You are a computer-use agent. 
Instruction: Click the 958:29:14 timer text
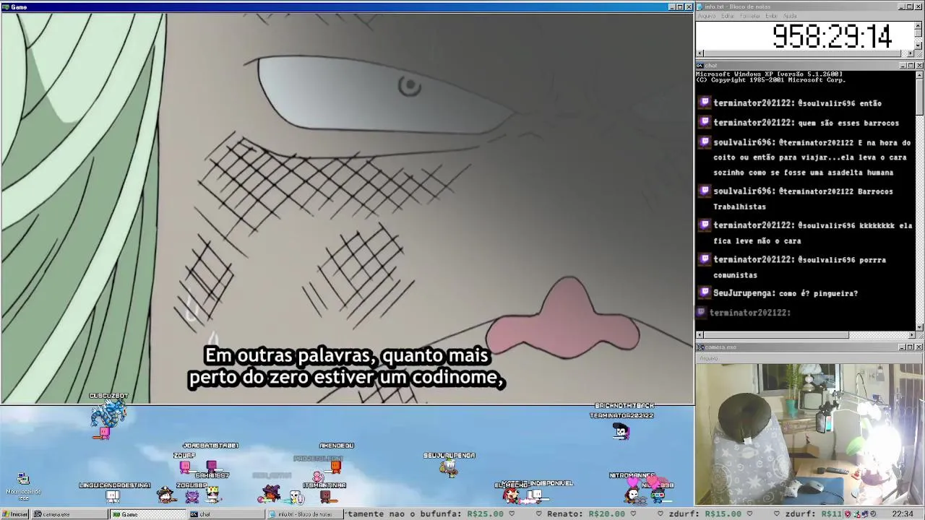(x=832, y=36)
